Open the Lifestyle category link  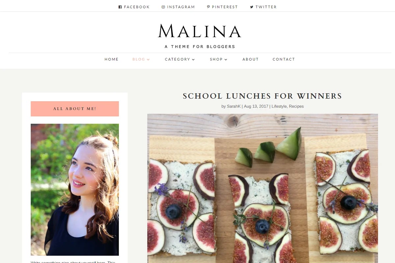point(279,107)
